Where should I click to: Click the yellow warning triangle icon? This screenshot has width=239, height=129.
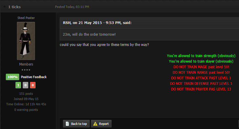[x=95, y=124]
